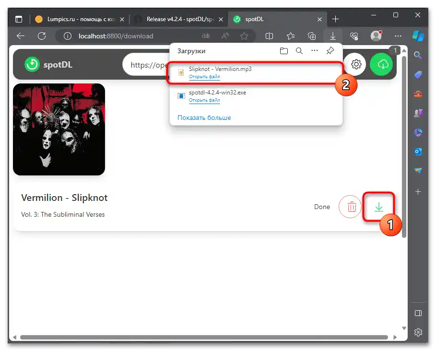Open spotDL settings gear button
This screenshot has height=351, width=436.
[x=356, y=64]
